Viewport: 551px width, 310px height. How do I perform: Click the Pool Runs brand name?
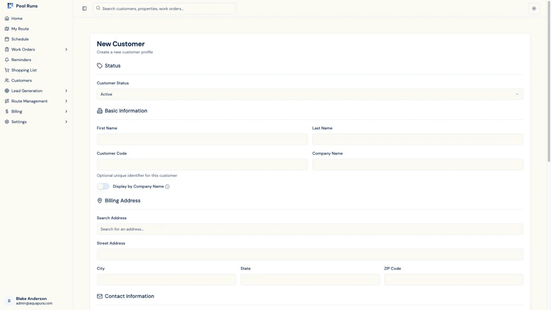click(27, 6)
